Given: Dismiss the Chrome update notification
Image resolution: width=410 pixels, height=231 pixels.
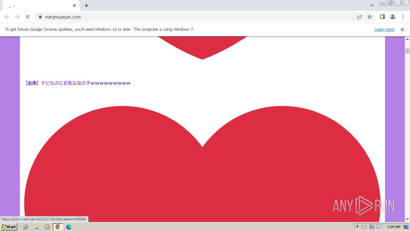Looking at the screenshot, I should (x=402, y=29).
